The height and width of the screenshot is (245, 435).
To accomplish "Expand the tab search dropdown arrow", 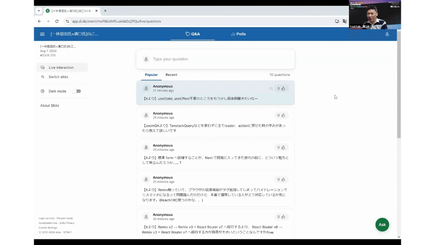I will click(39, 11).
